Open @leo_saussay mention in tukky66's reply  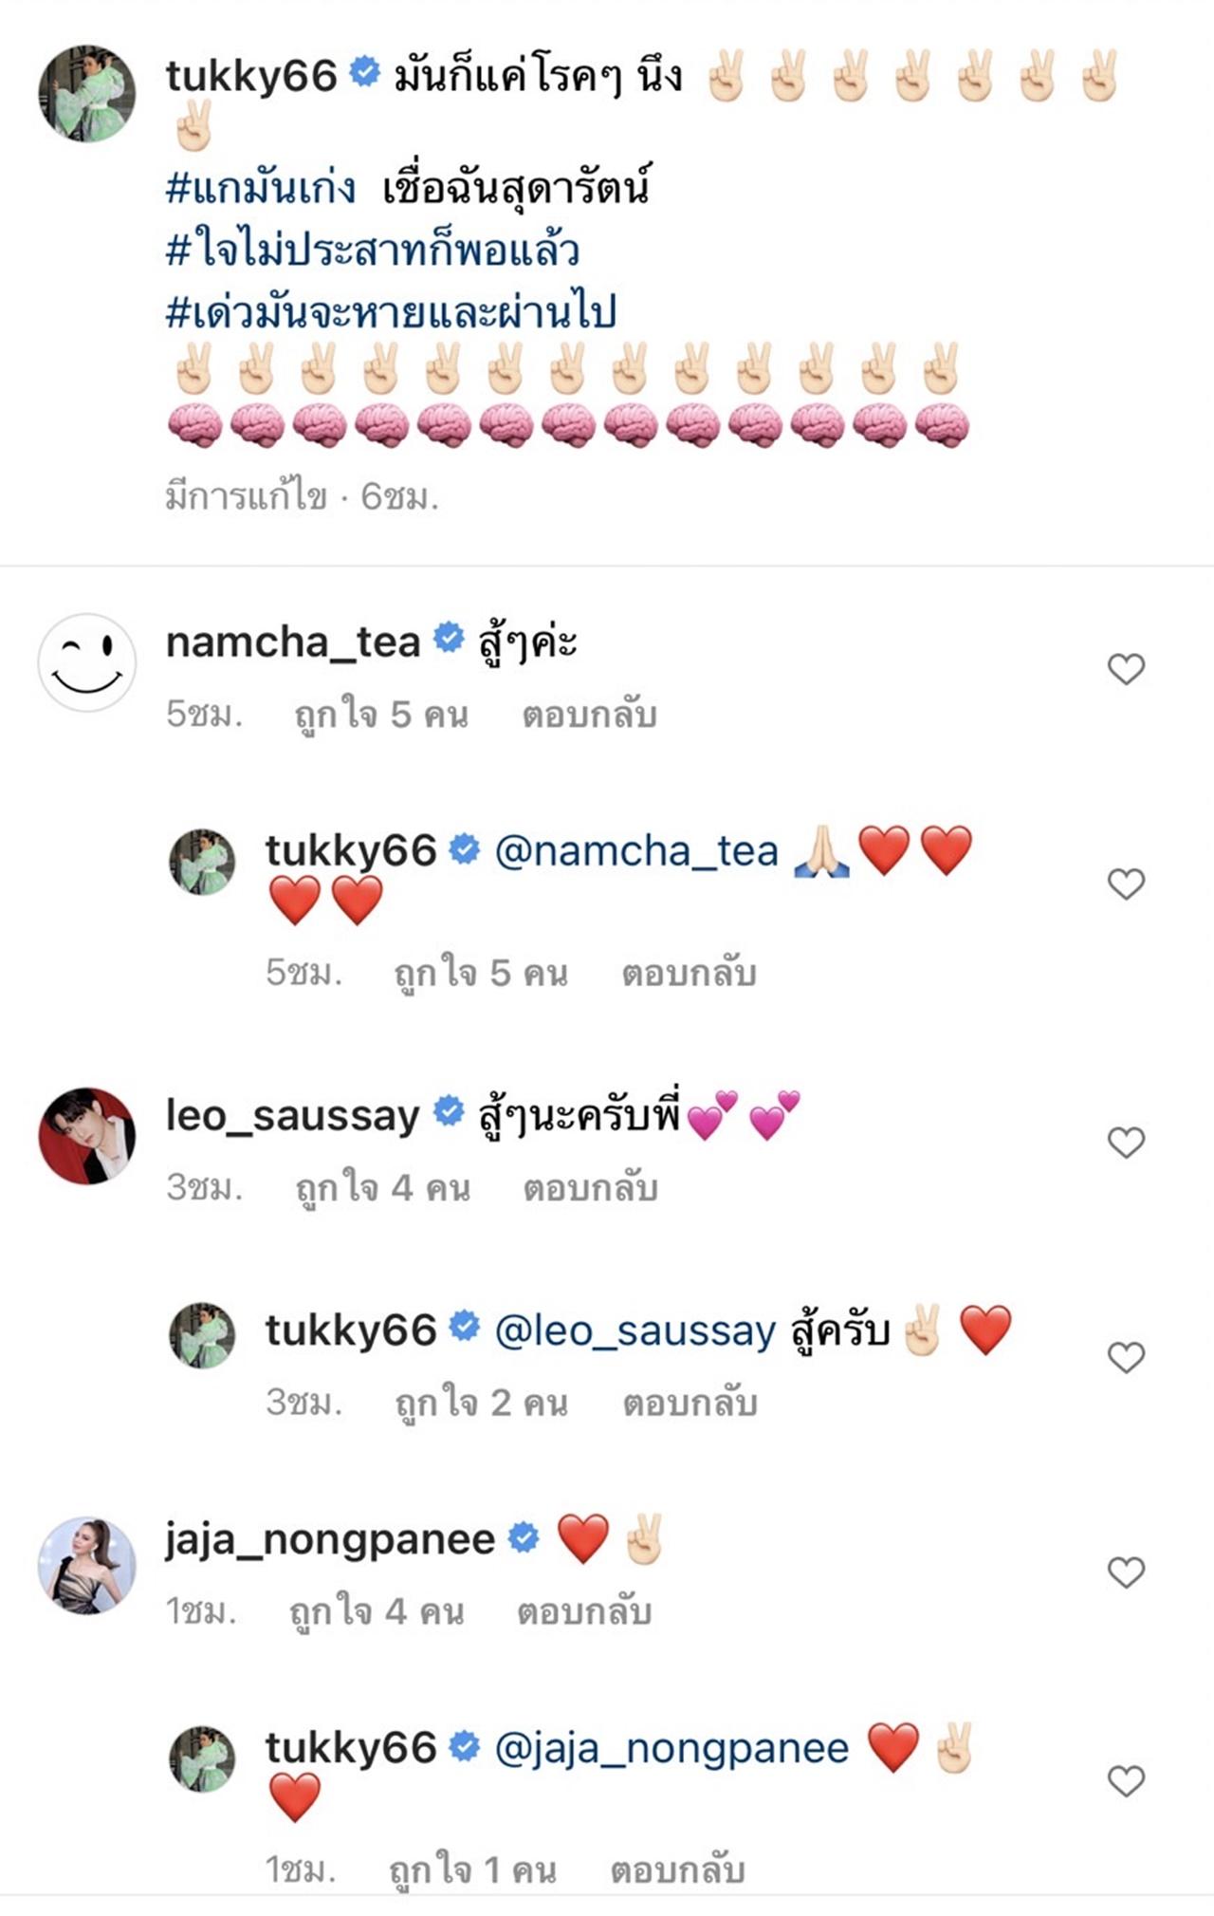pos(635,1330)
